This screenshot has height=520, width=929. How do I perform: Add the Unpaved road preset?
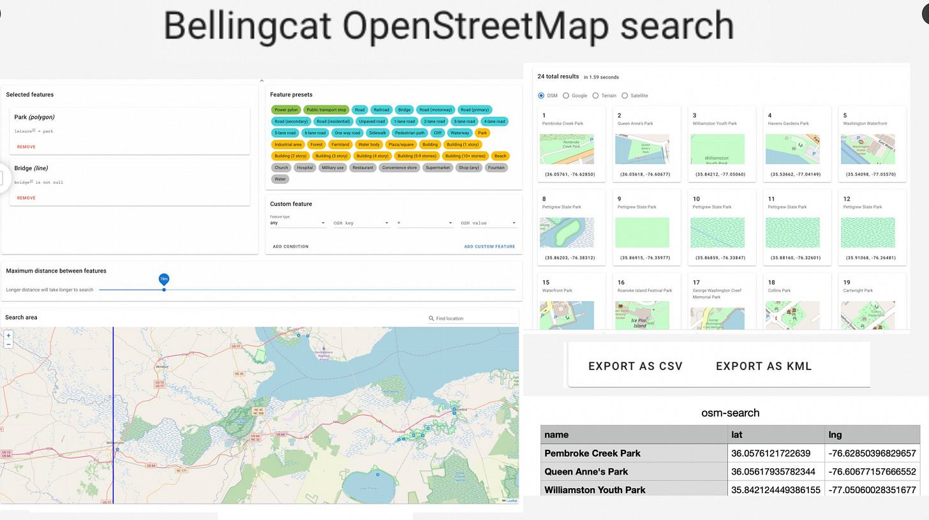371,121
